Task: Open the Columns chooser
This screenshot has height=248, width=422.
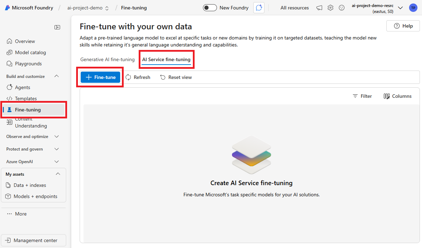Action: tap(398, 96)
